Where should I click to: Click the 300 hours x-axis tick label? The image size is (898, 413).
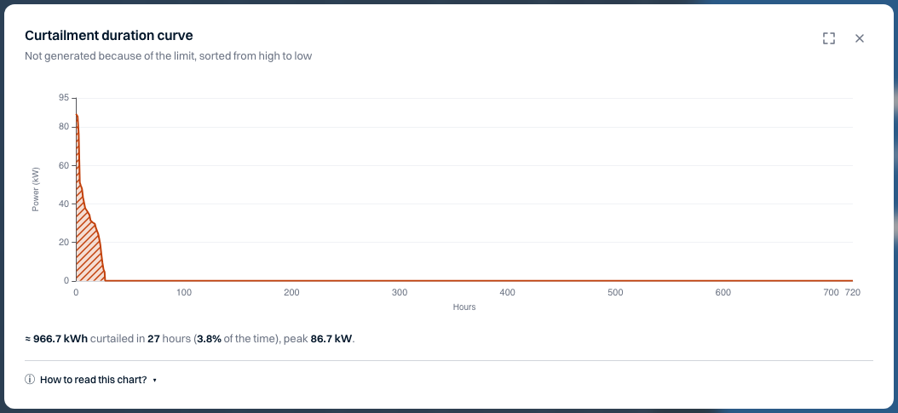click(x=400, y=292)
